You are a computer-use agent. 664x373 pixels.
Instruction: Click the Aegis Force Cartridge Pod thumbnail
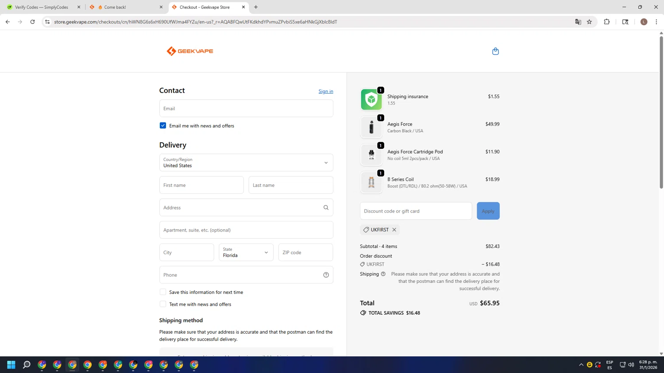click(x=371, y=155)
